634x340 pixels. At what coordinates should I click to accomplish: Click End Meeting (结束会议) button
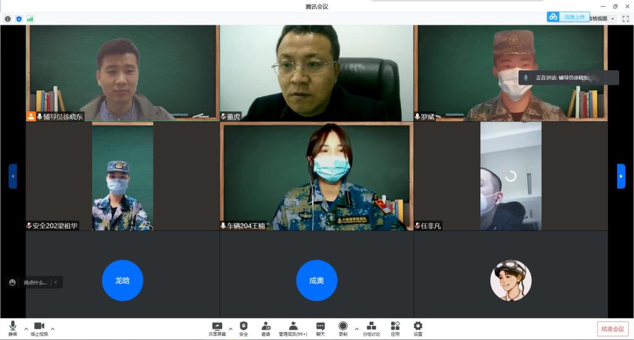612,329
